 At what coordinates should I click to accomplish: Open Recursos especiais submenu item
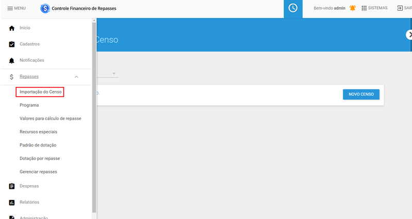coord(38,132)
